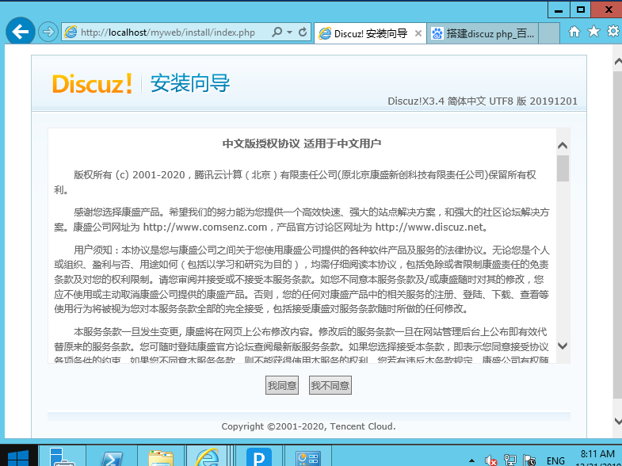The width and height of the screenshot is (622, 466).
Task: Click the license agreement scrollbar thumb
Action: coord(563,168)
